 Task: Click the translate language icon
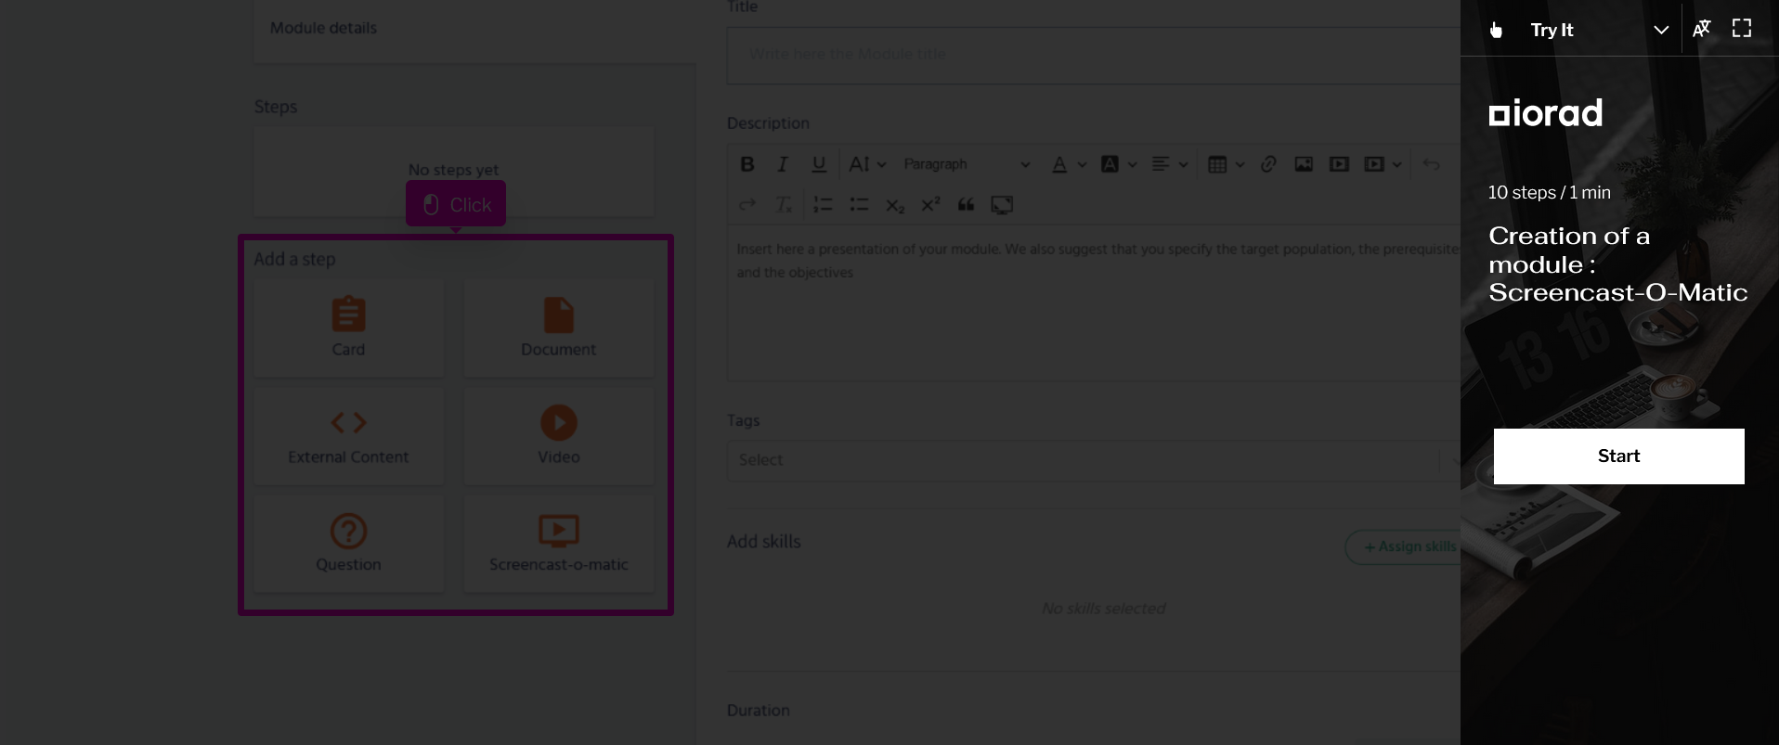pyautogui.click(x=1701, y=29)
